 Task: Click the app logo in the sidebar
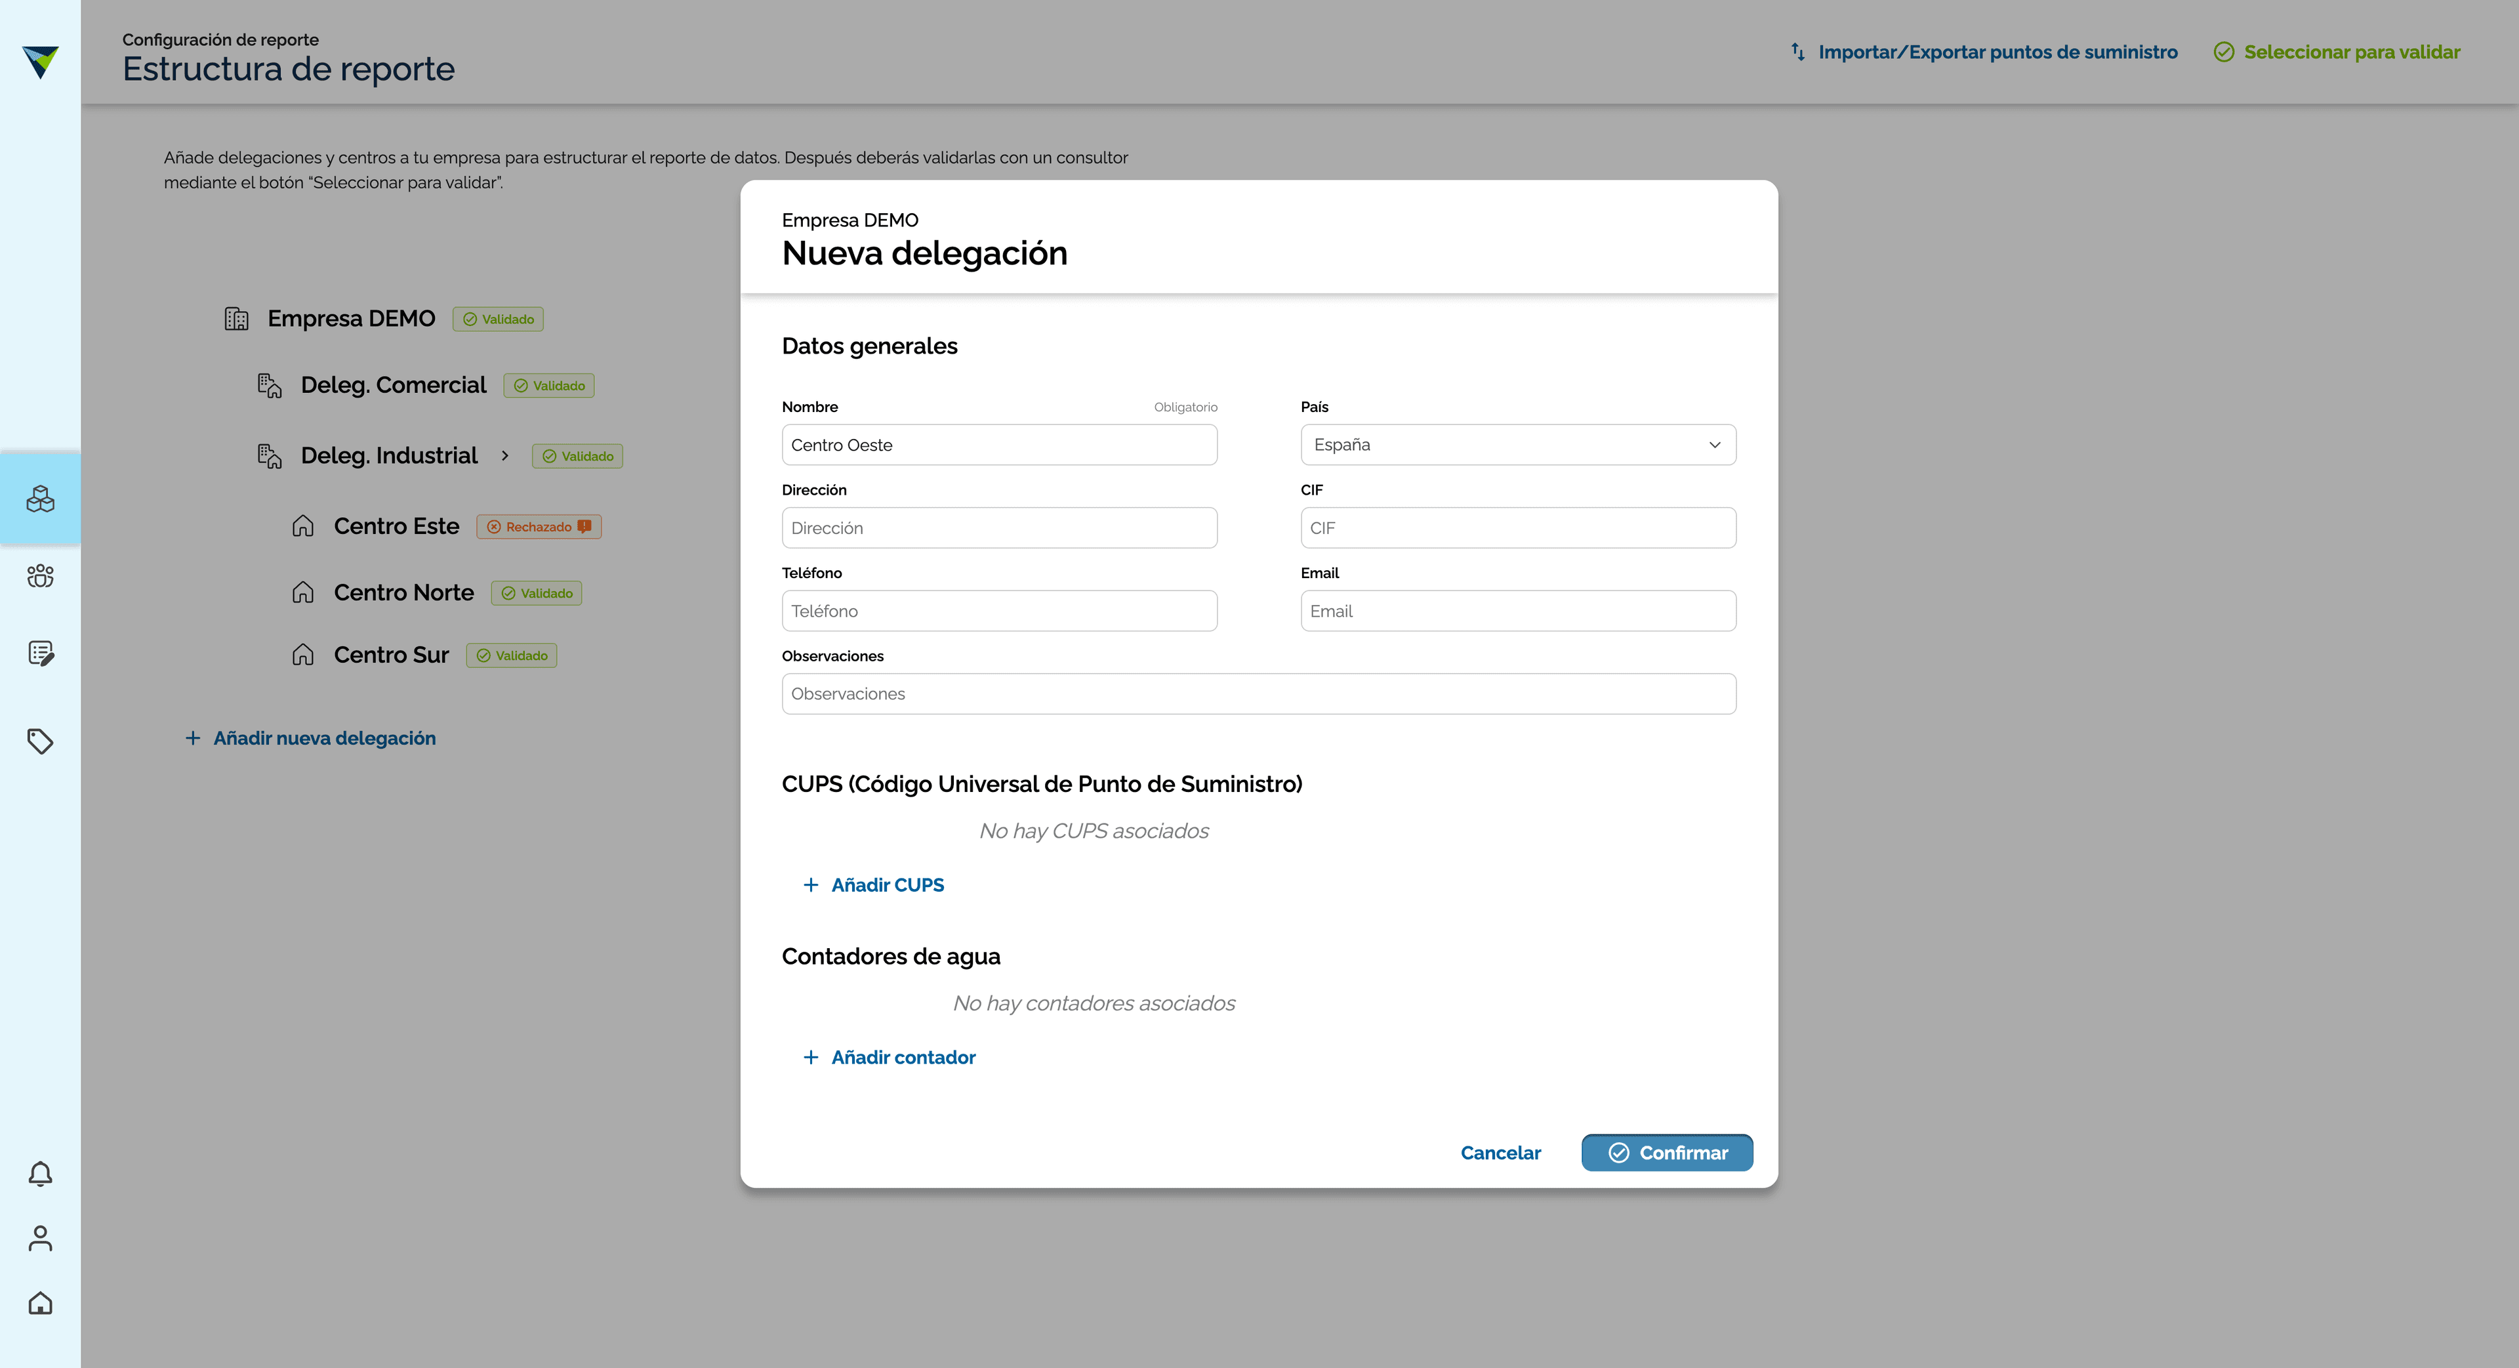tap(40, 62)
